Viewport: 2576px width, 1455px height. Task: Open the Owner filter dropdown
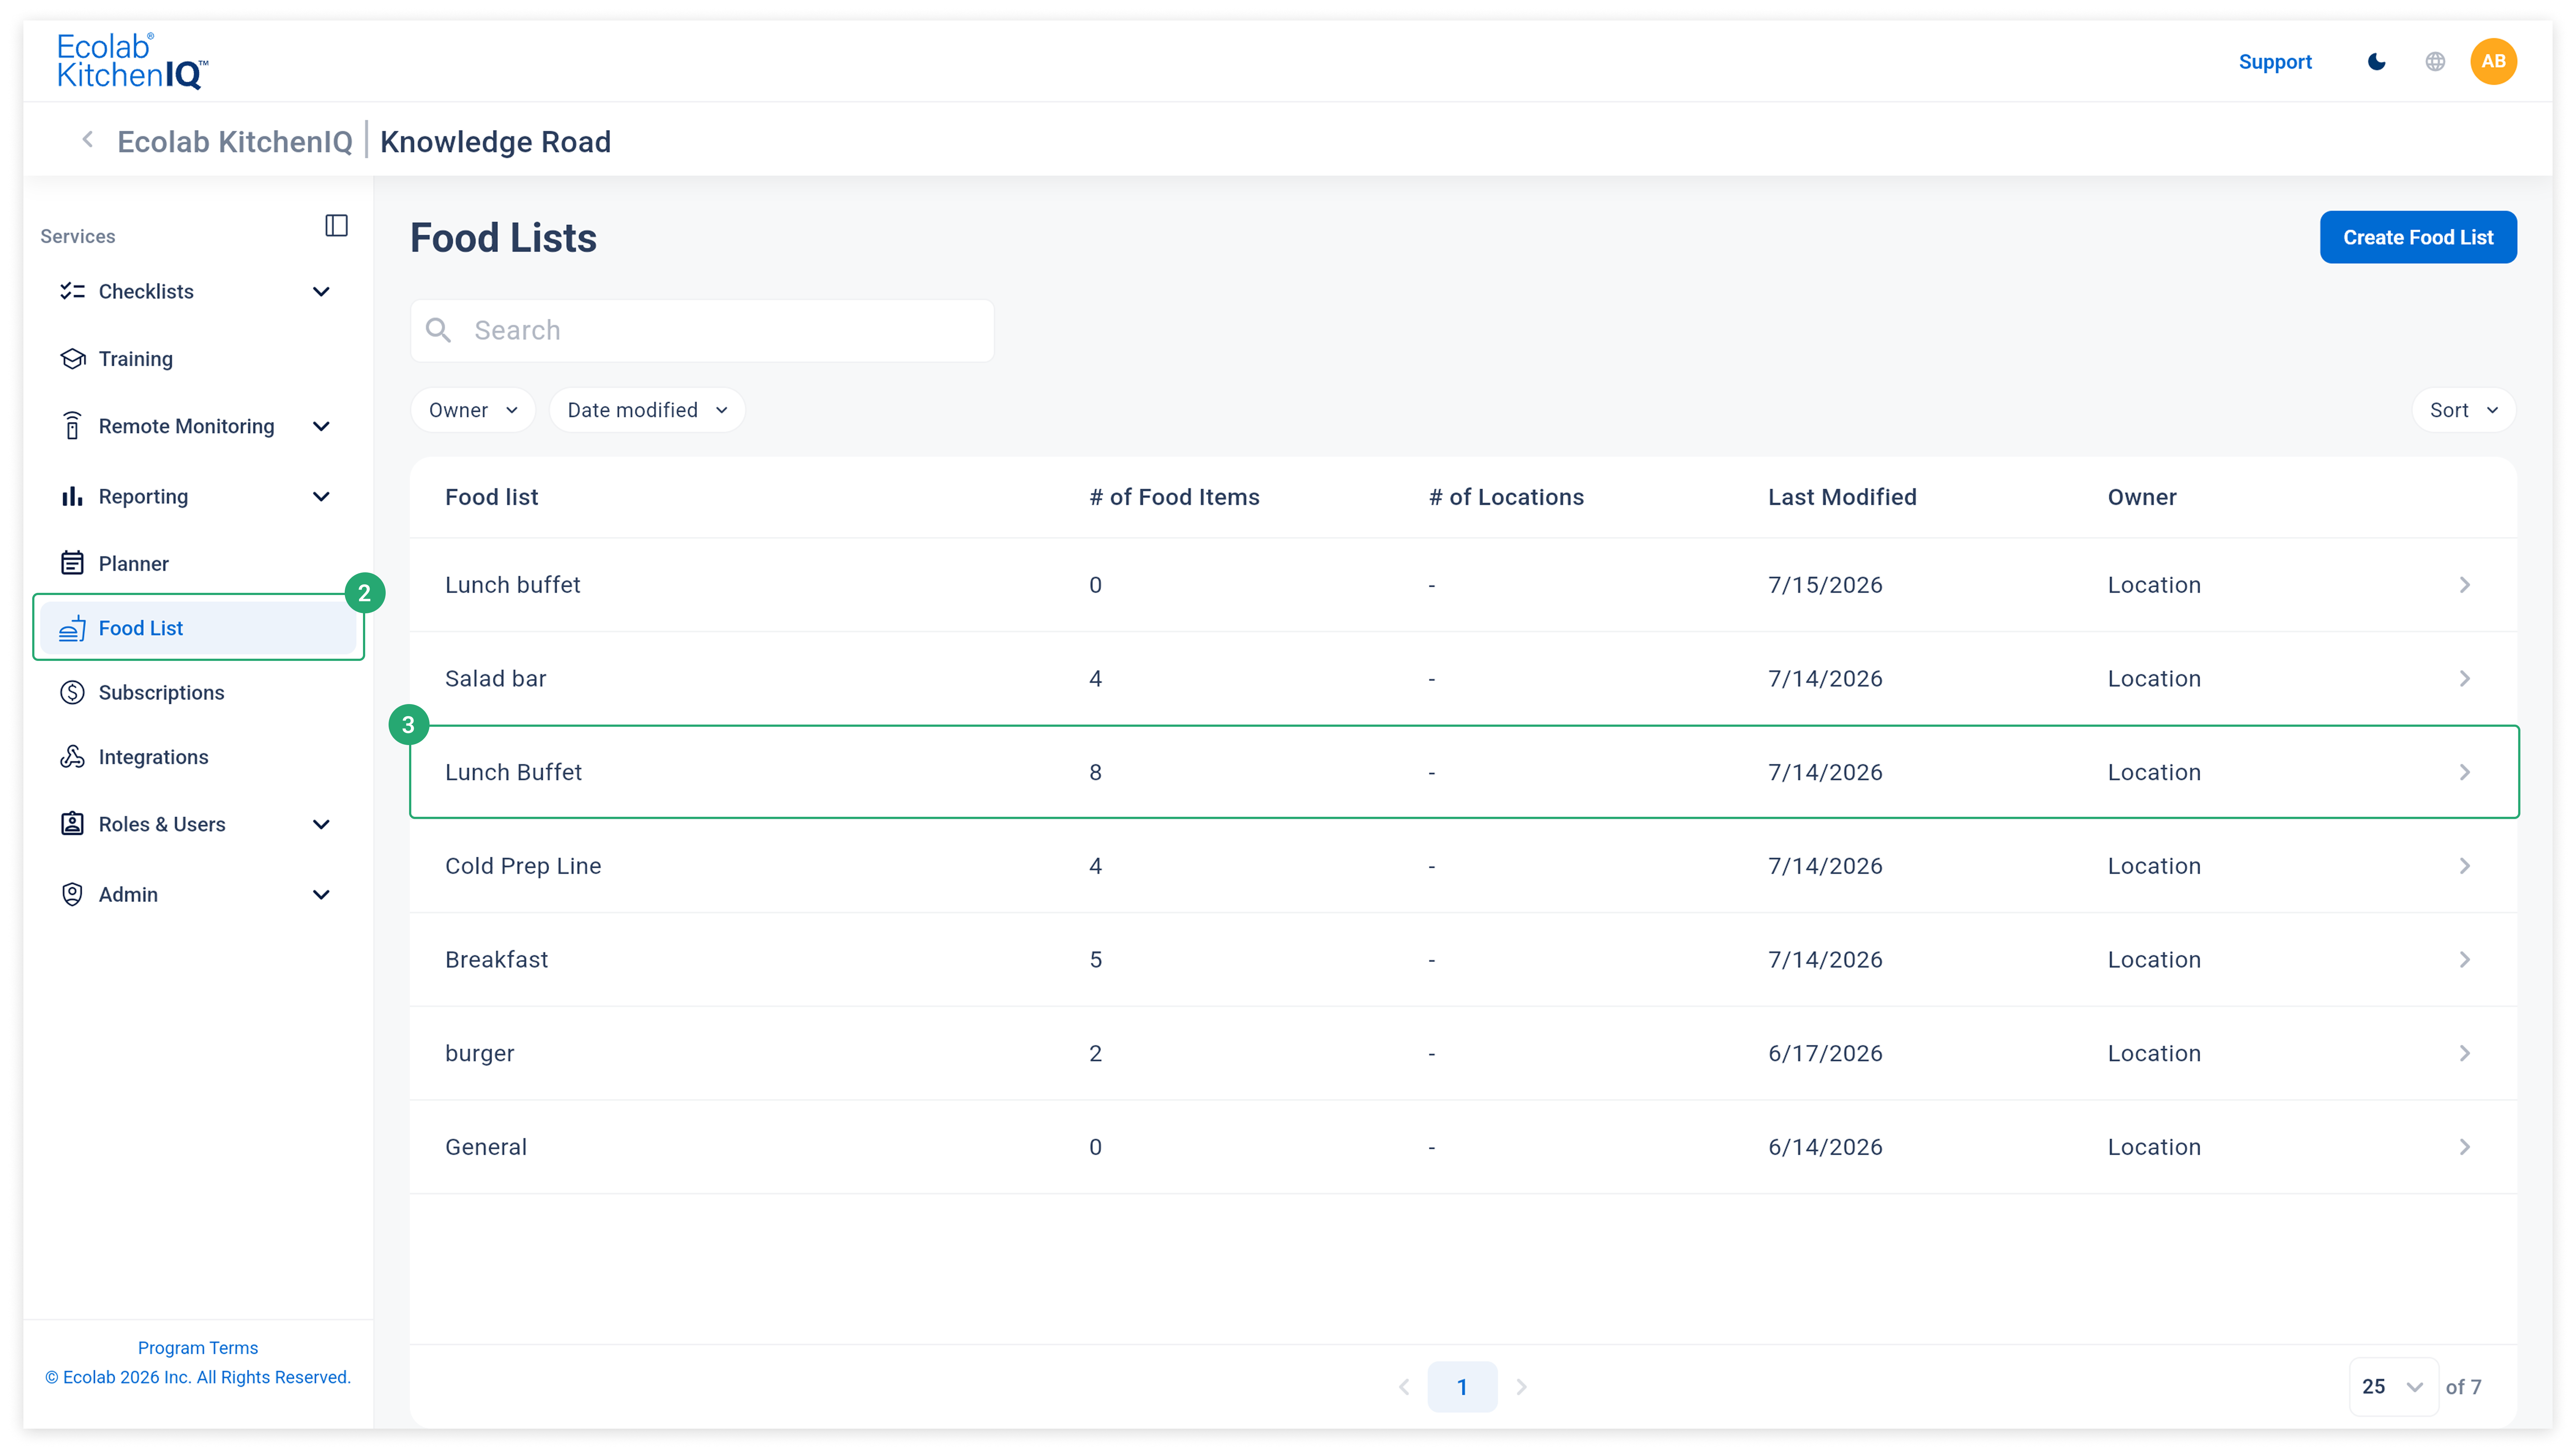[x=473, y=410]
